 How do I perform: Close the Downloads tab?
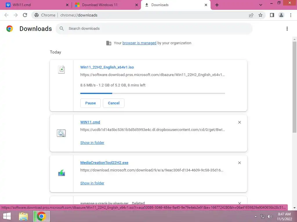click(x=206, y=5)
